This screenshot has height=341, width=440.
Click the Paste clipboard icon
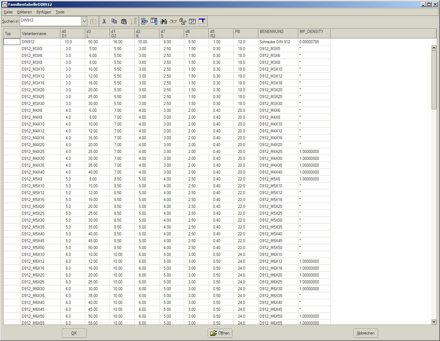pyautogui.click(x=124, y=21)
